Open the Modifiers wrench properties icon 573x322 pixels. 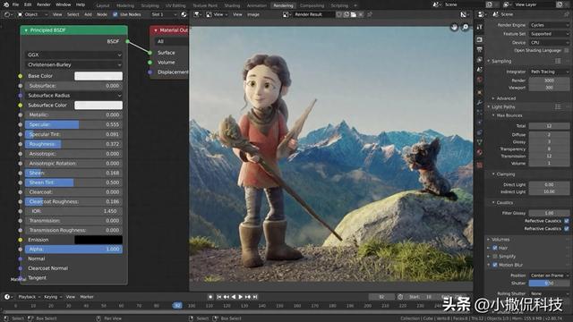click(x=480, y=103)
